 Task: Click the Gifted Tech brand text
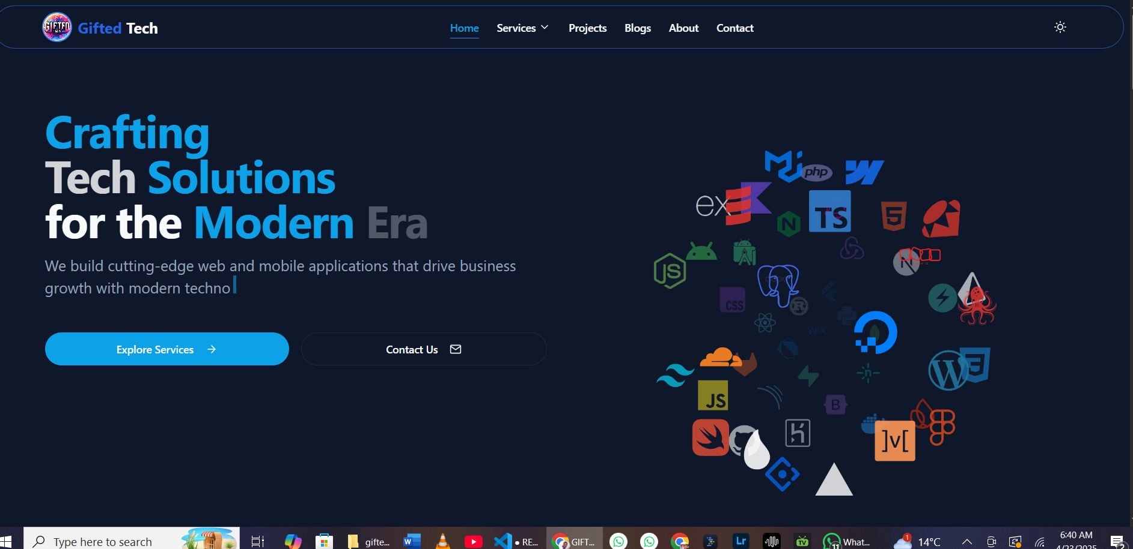(x=118, y=28)
